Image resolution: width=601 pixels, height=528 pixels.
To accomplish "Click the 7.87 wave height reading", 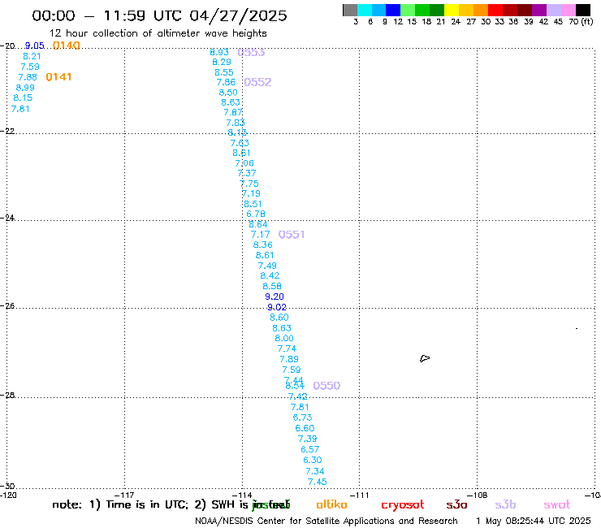I will point(233,113).
